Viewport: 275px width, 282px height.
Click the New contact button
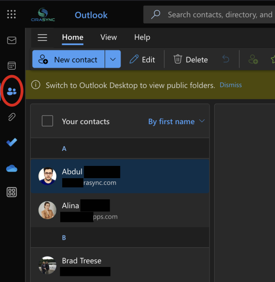68,59
